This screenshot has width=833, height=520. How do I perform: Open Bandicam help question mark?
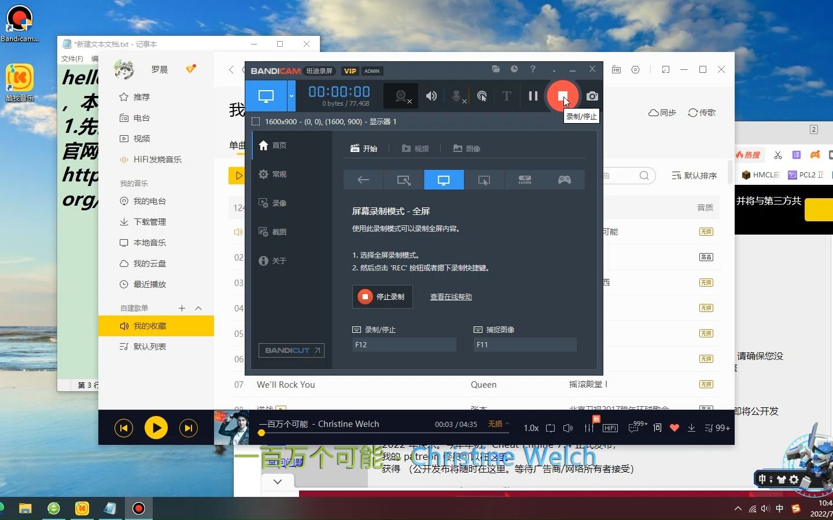point(533,69)
